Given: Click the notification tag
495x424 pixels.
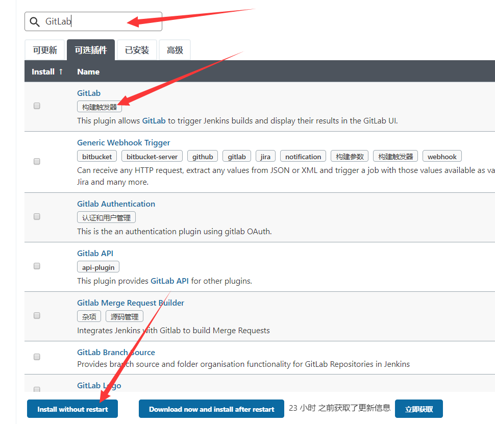Looking at the screenshot, I should 303,156.
